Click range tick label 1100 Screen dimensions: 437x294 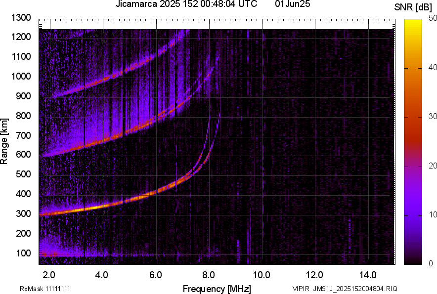coord(21,56)
